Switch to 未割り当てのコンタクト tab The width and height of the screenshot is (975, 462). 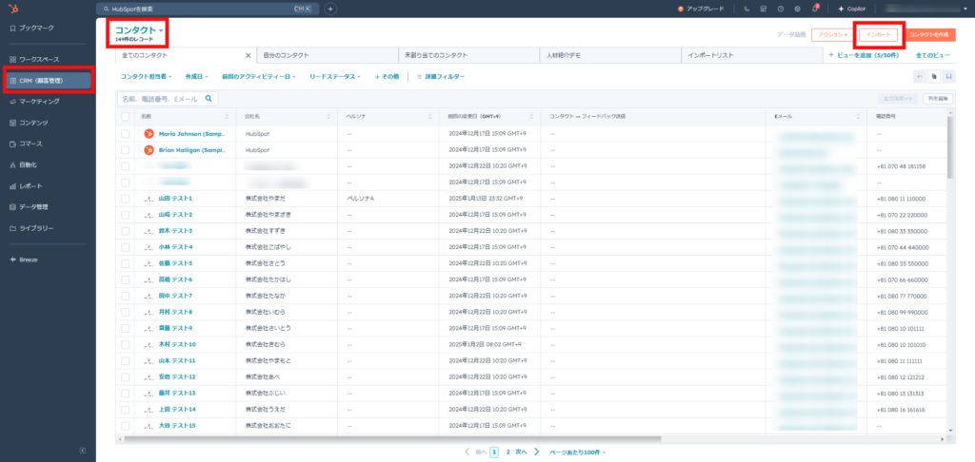[468, 55]
